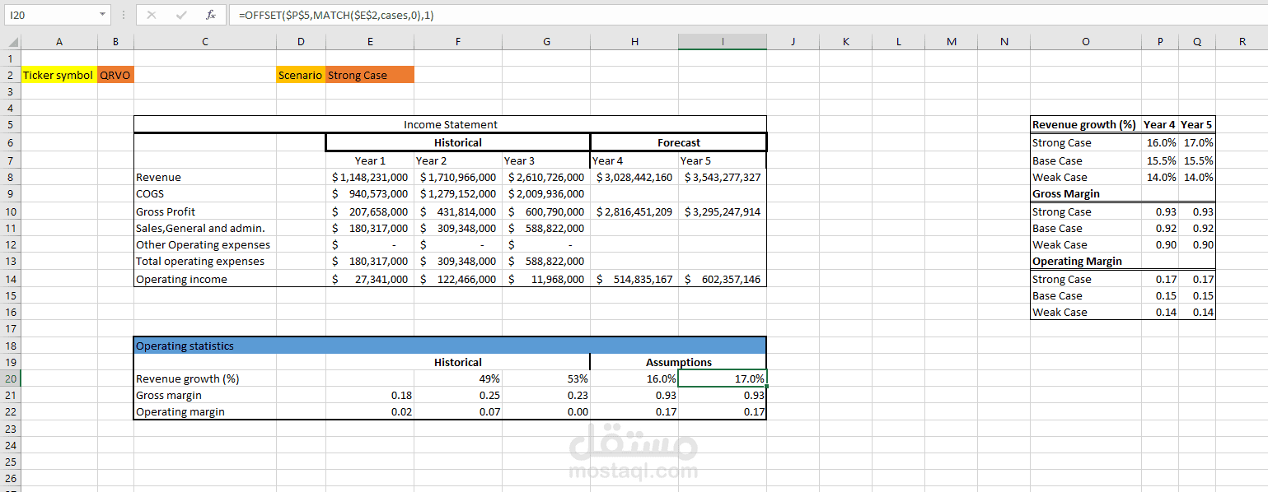Select the active cell showing 17.0% in row 20
Viewport: 1268px width, 492px height.
[x=723, y=378]
